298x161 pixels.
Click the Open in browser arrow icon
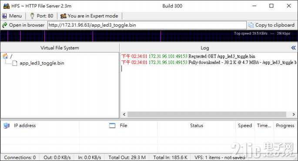4,25
